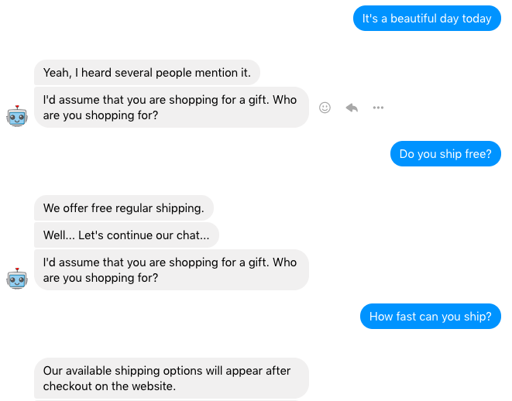Select "It's a beautiful day today" bubble

(427, 19)
